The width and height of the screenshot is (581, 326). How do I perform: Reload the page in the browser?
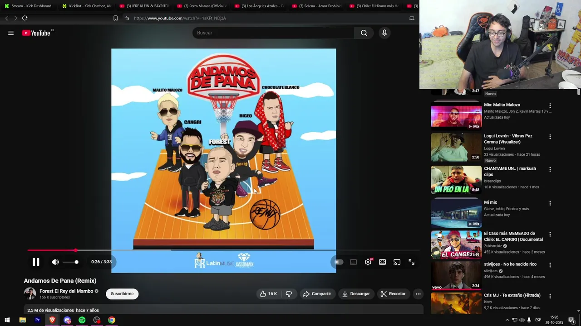[25, 18]
